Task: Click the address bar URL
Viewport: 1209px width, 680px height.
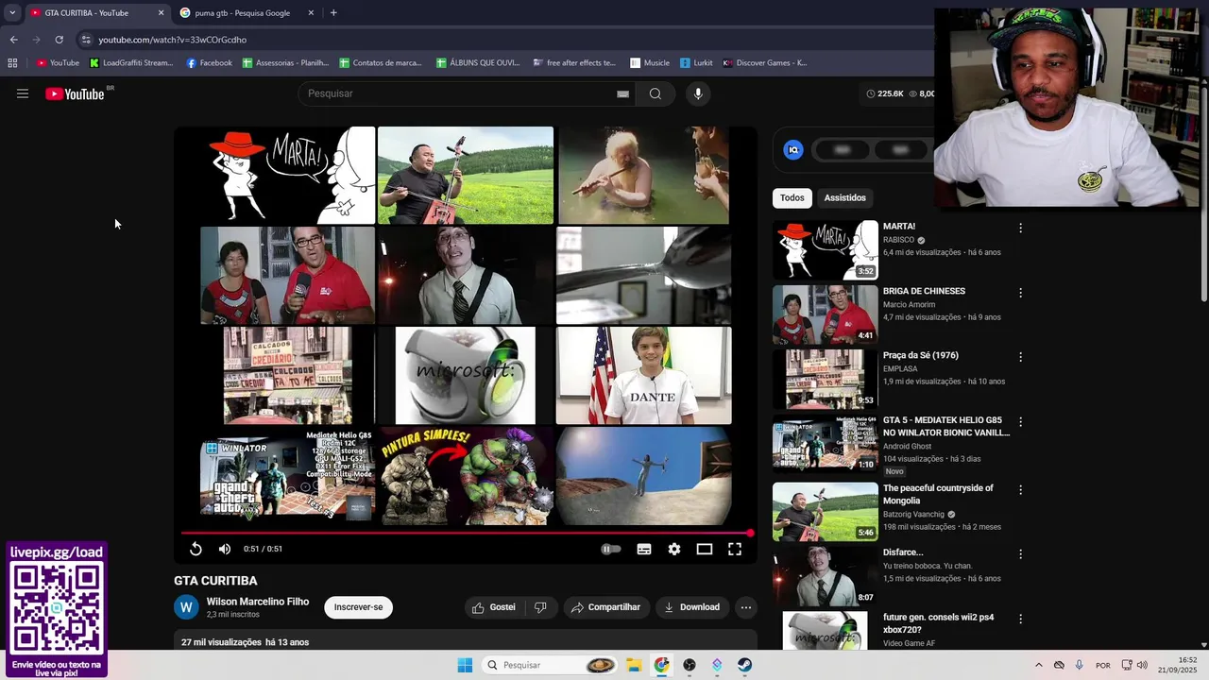Action: 173,40
